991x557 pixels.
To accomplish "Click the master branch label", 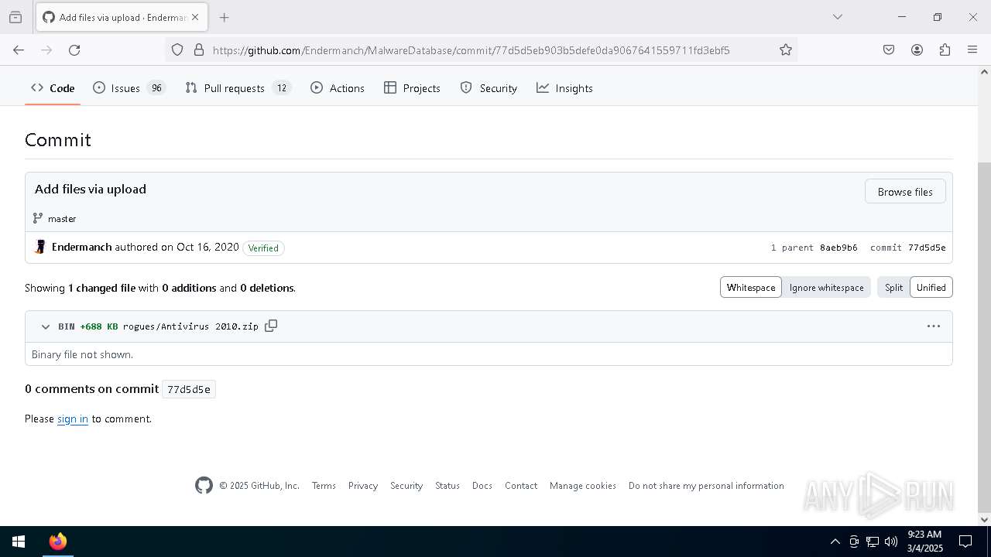I will pos(62,219).
